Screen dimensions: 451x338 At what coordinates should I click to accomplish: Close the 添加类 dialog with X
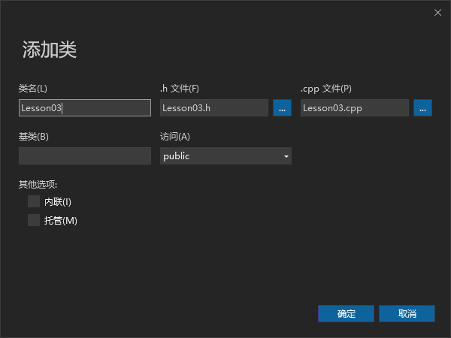click(437, 13)
